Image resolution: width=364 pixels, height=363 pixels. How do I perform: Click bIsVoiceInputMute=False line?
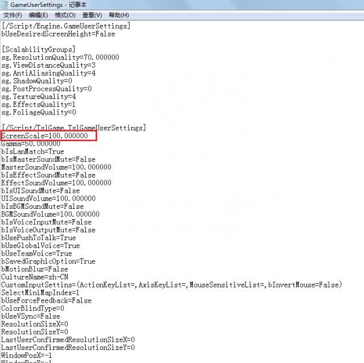[x=47, y=222]
